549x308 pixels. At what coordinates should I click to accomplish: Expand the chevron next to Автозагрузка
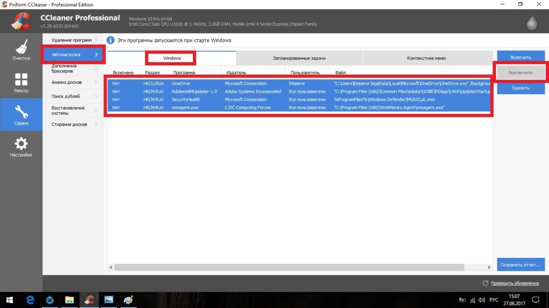click(97, 55)
